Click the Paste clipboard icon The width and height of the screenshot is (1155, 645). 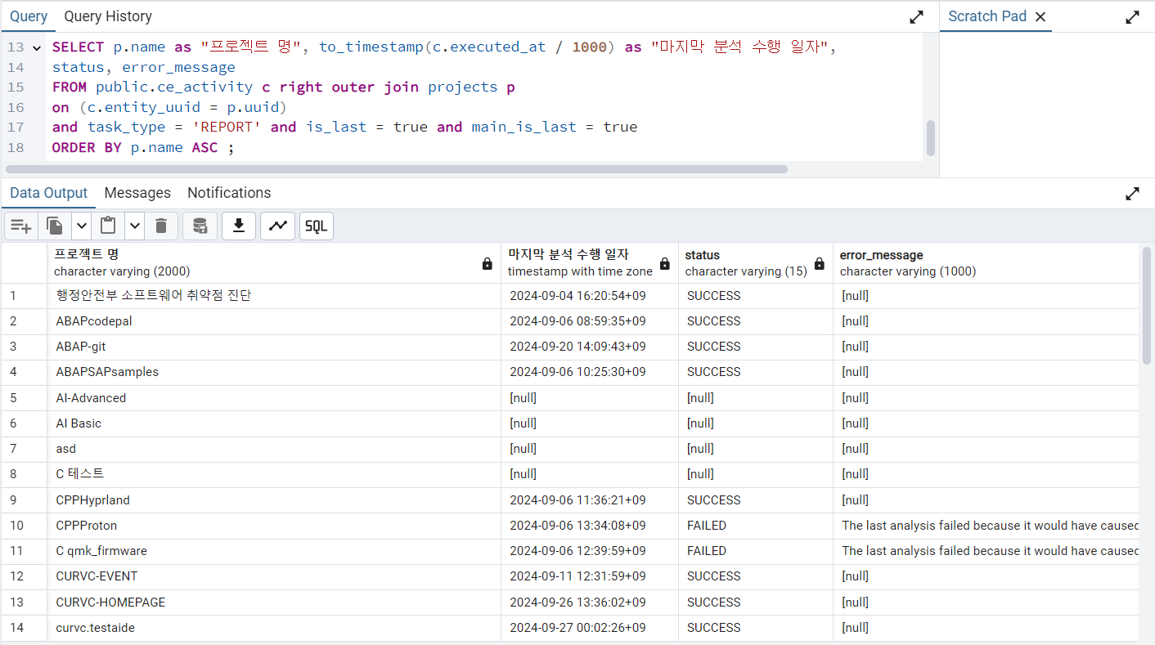108,226
